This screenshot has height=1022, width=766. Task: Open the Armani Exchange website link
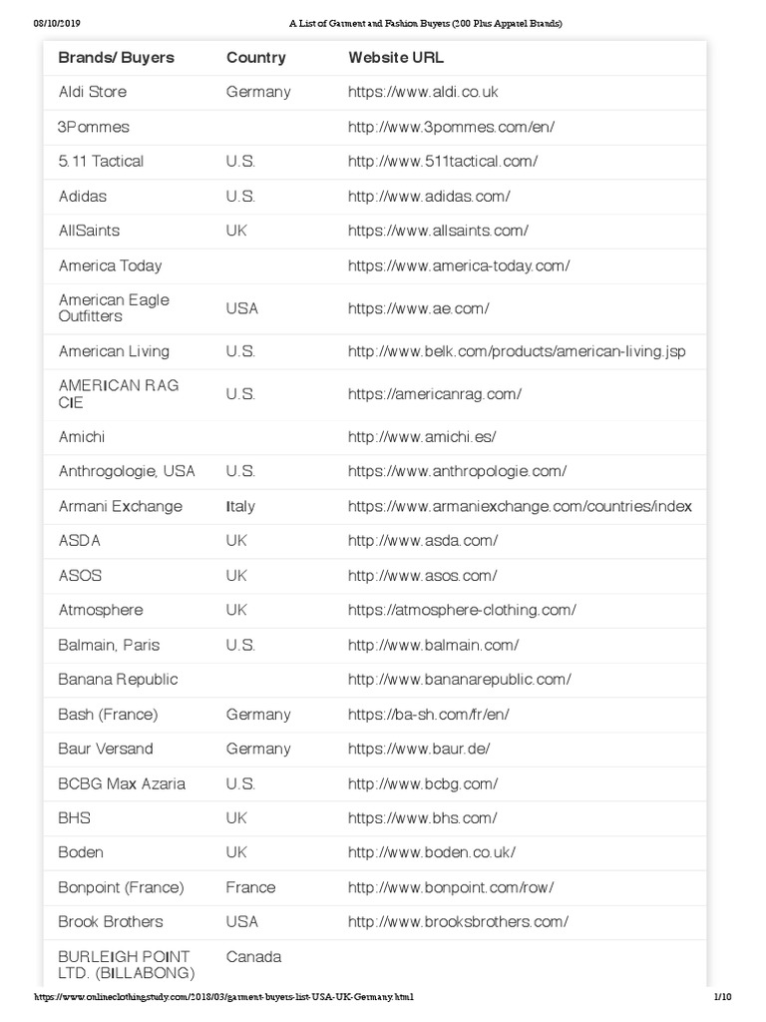click(520, 506)
